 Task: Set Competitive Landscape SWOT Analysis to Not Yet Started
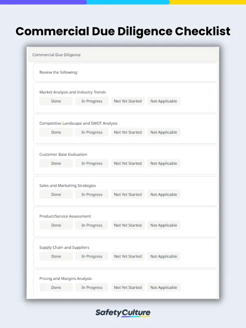128,132
